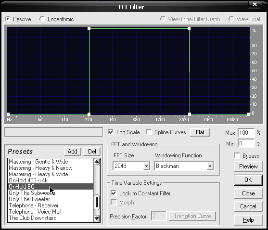Click the presets list scrollbar thumb
This screenshot has height=230, width=268.
click(97, 202)
